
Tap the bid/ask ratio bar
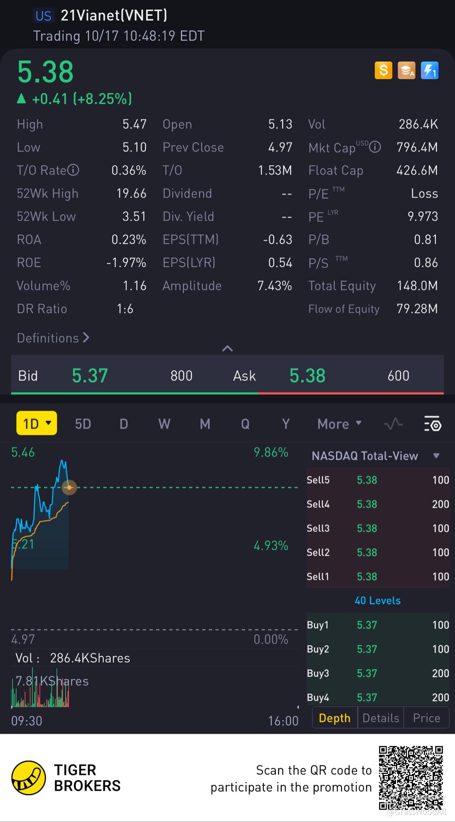pos(227,393)
